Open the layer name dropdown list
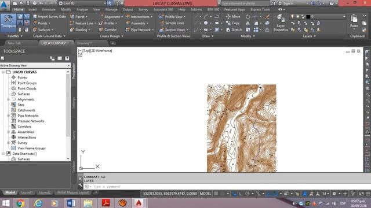The width and height of the screenshot is (371, 208). coord(344,16)
